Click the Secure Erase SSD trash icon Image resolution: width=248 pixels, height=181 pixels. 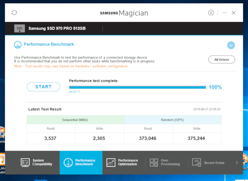[197, 162]
